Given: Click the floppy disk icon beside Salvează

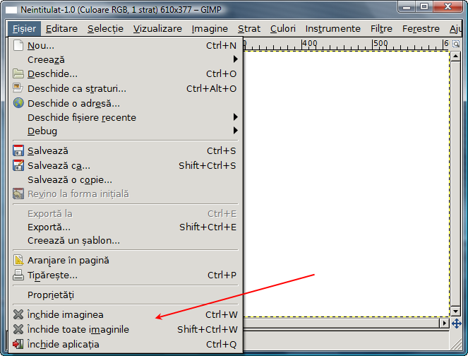Looking at the screenshot, I should click(x=18, y=151).
